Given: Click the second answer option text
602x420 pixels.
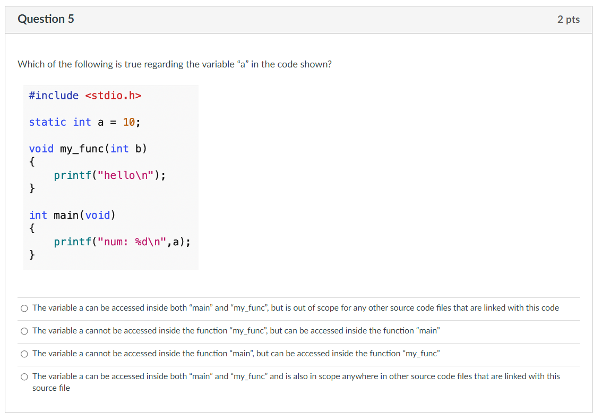Looking at the screenshot, I should pos(236,331).
